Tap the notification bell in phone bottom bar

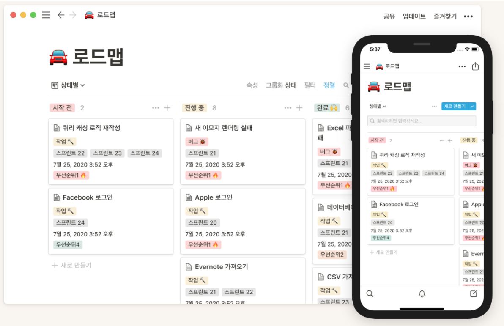[x=422, y=293]
